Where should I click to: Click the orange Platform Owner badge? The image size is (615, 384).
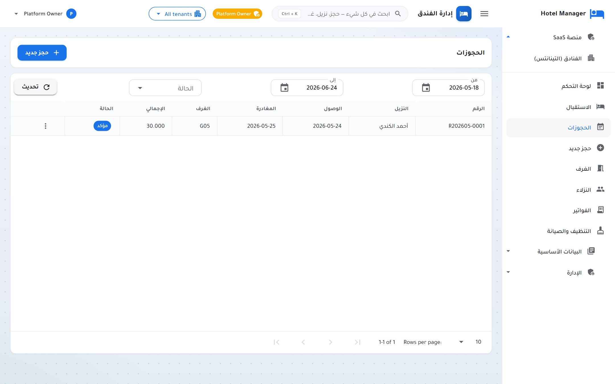pos(237,14)
